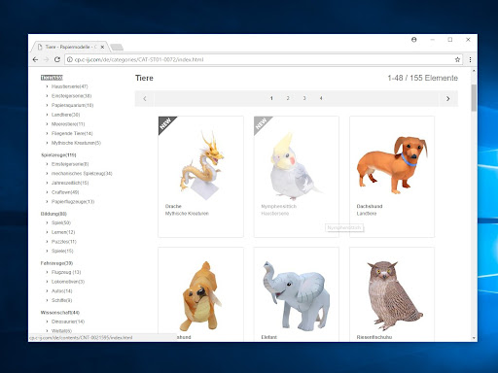The image size is (498, 373).
Task: Open Meerestiere(11) category
Action: [x=68, y=124]
